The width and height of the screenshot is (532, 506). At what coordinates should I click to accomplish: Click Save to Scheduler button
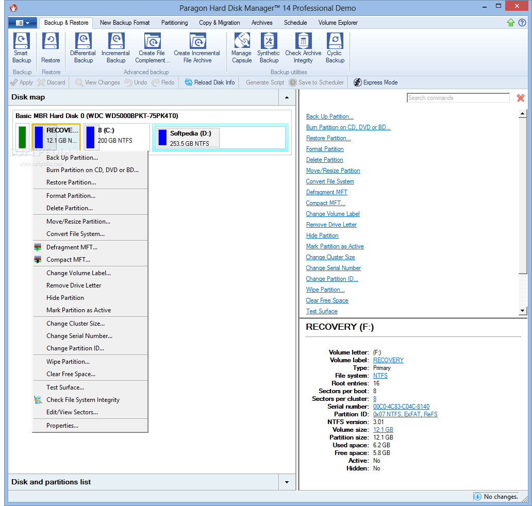click(316, 82)
